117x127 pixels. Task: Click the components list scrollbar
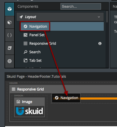click(x=107, y=17)
